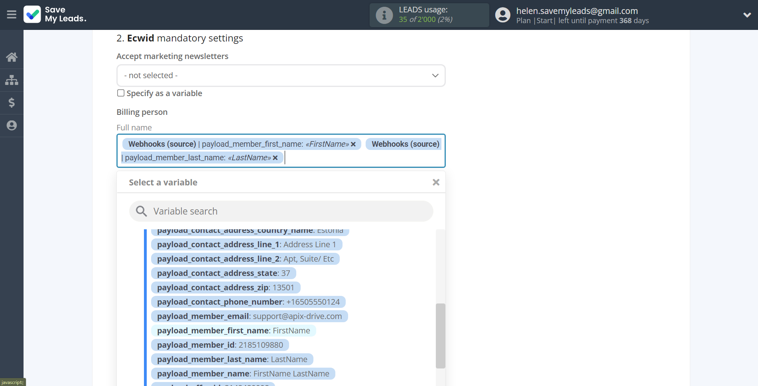Click the Save My Leads logo
758x386 pixels.
point(55,14)
